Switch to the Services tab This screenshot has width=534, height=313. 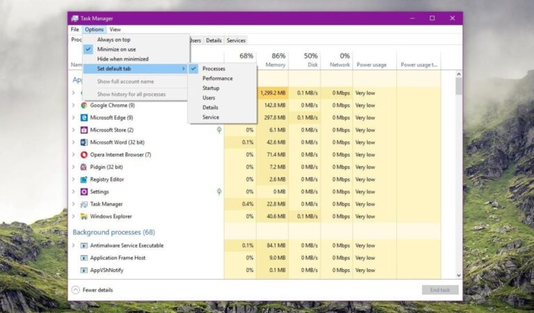pyautogui.click(x=236, y=40)
